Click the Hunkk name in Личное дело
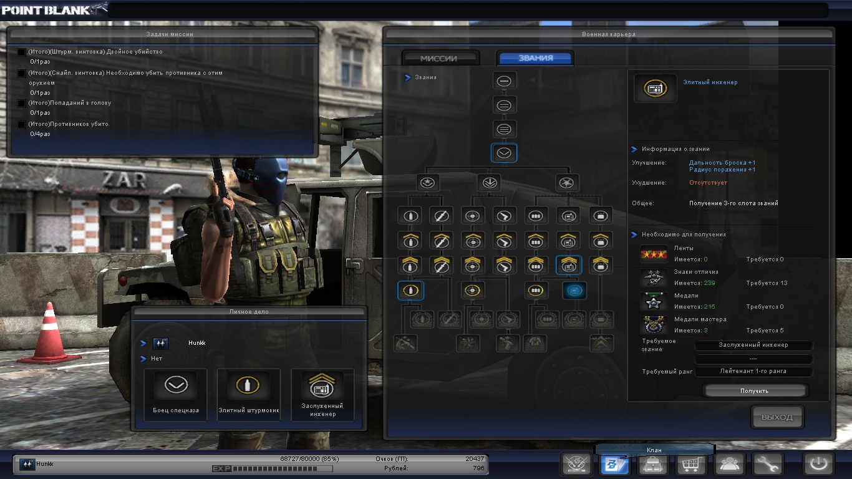 197,343
